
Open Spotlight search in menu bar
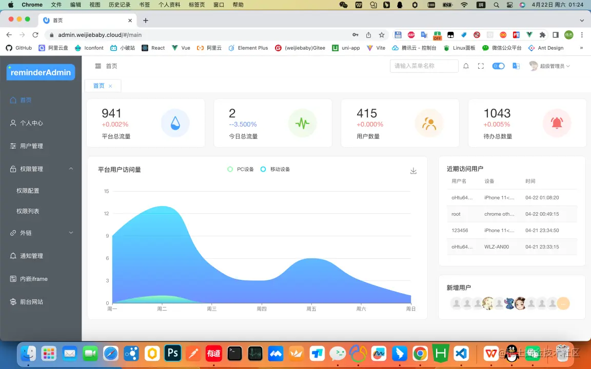[x=497, y=5]
